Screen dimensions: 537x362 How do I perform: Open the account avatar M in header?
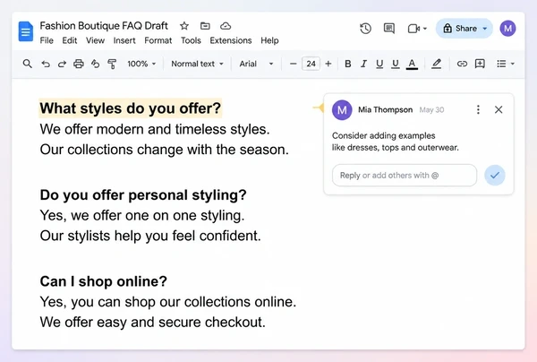pos(507,29)
